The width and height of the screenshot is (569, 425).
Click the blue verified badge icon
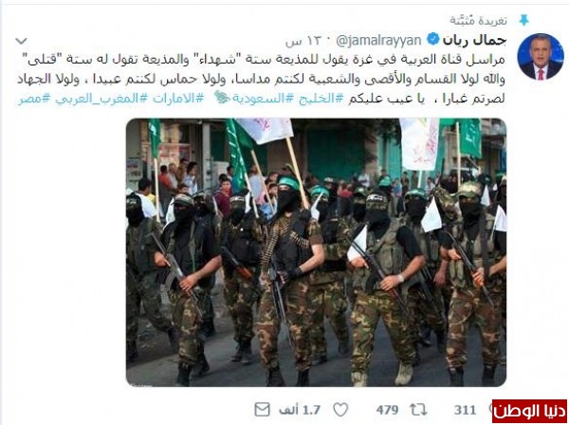pos(433,39)
